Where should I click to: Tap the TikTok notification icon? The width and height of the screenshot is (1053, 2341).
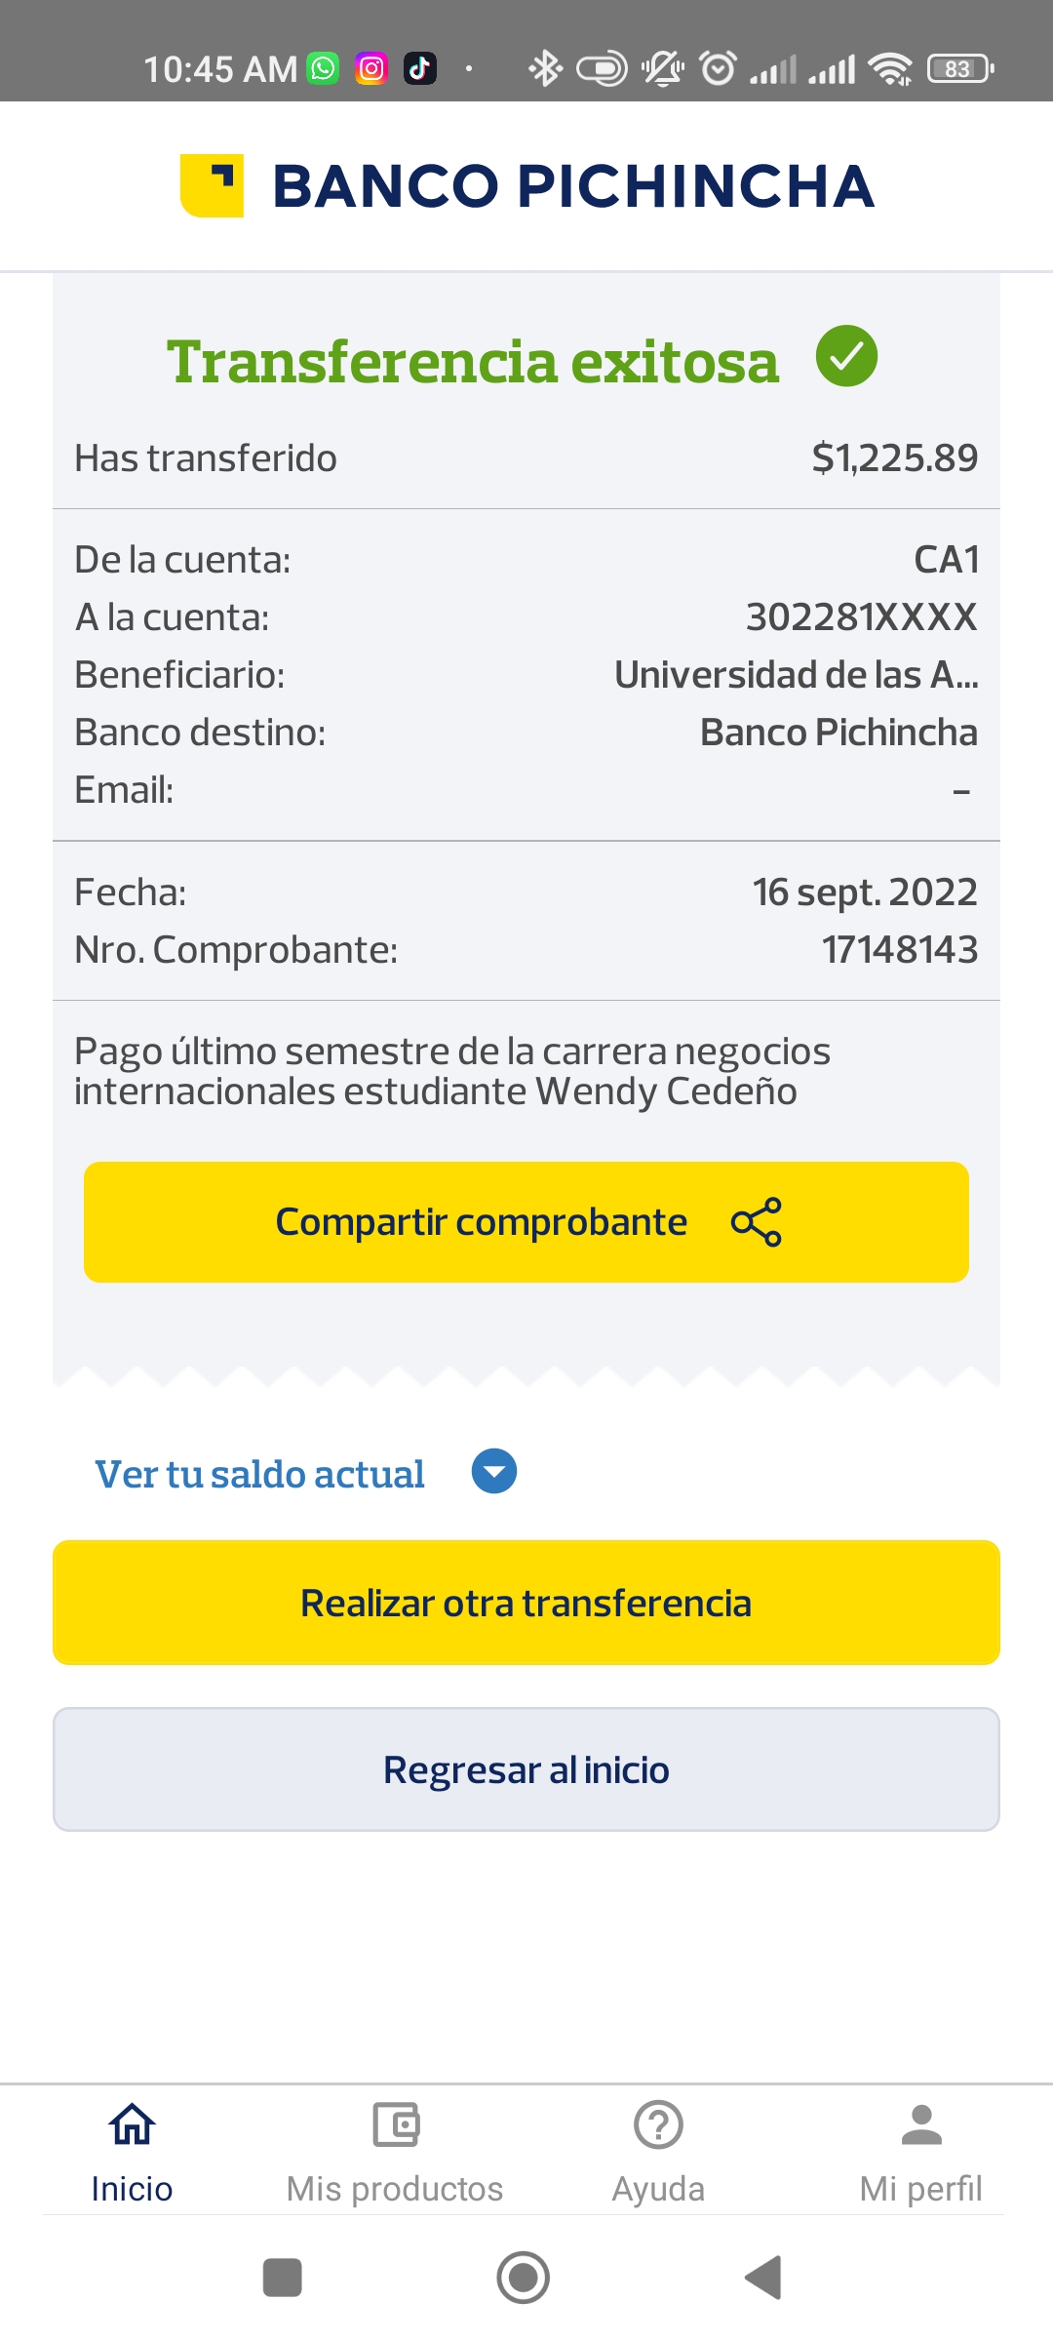click(x=420, y=68)
